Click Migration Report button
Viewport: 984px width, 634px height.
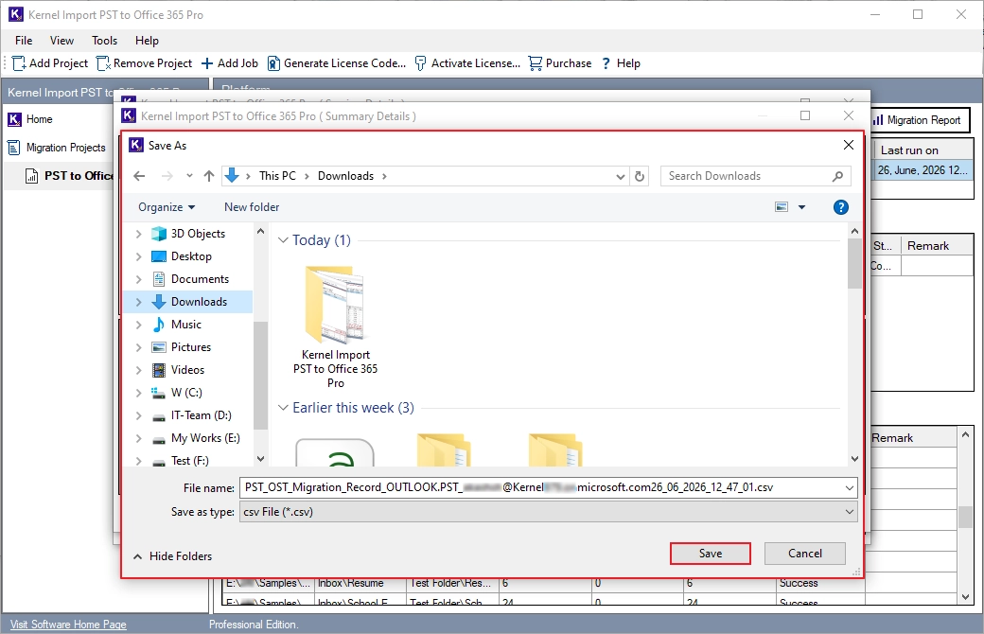click(x=919, y=120)
